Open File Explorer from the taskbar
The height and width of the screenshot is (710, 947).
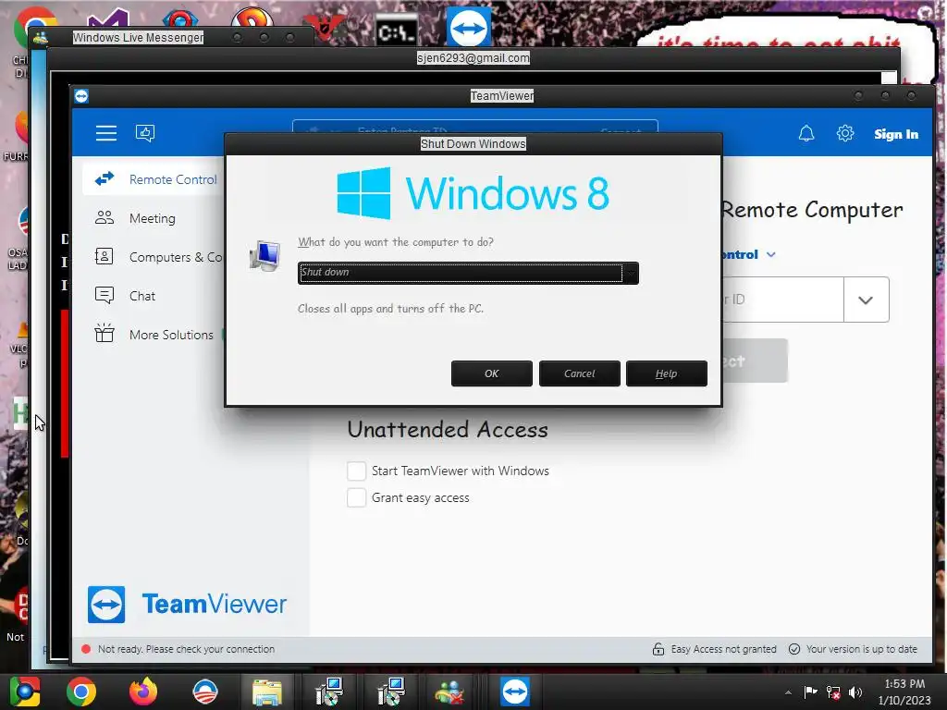click(267, 692)
